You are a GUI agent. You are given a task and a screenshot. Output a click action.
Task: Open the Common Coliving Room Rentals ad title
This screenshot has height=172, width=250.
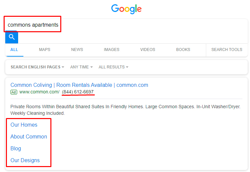[x=79, y=85]
